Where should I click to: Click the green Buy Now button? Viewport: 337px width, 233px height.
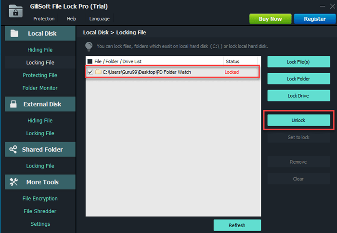[270, 19]
